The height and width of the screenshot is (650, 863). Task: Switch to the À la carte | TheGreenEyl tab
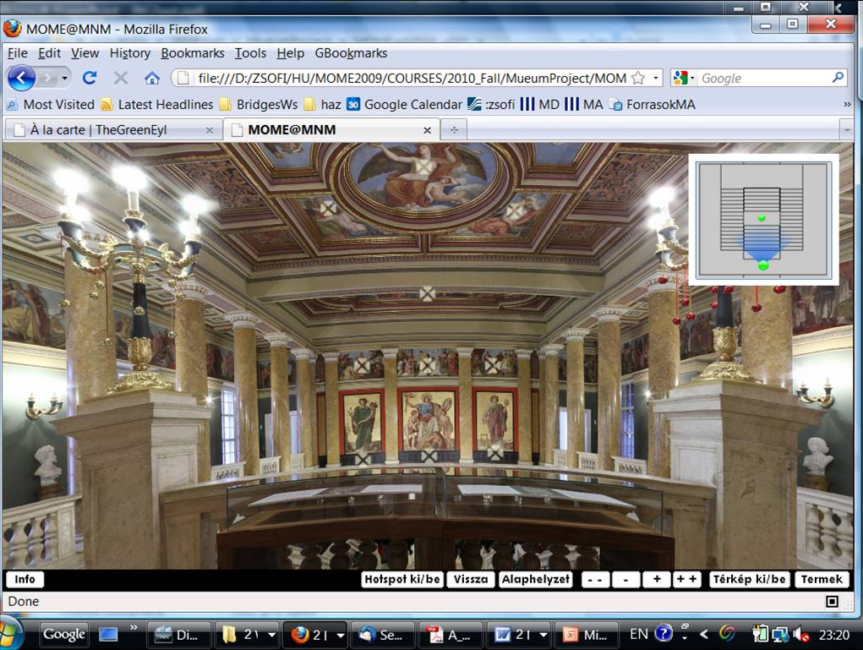coord(112,130)
